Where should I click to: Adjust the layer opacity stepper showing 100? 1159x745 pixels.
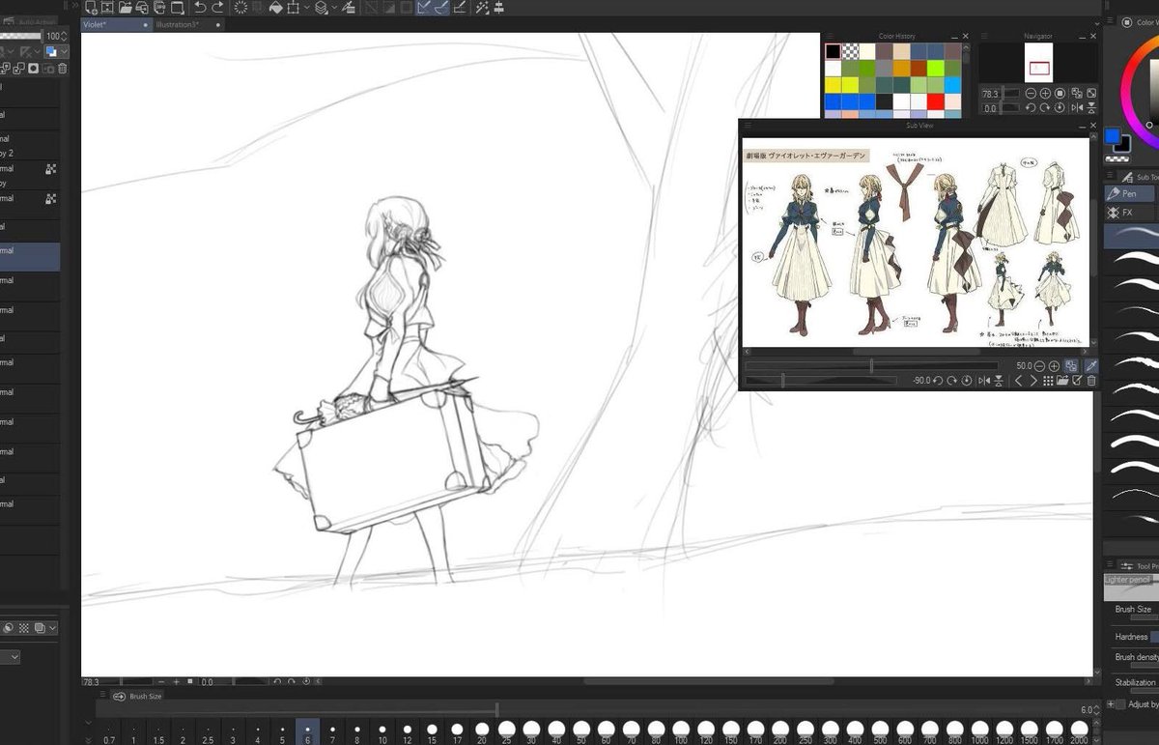point(63,36)
